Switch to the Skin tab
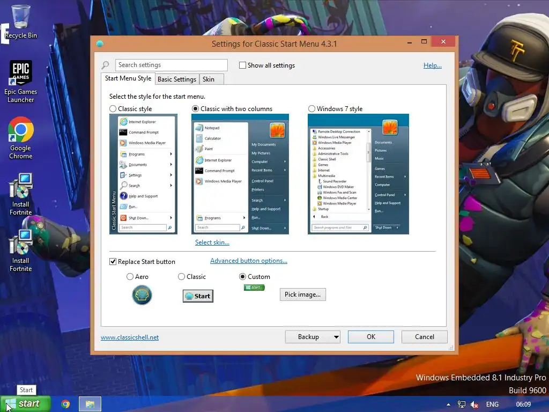 pos(211,79)
